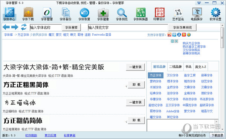Switch to the 英文A-Z tab

[200, 67]
